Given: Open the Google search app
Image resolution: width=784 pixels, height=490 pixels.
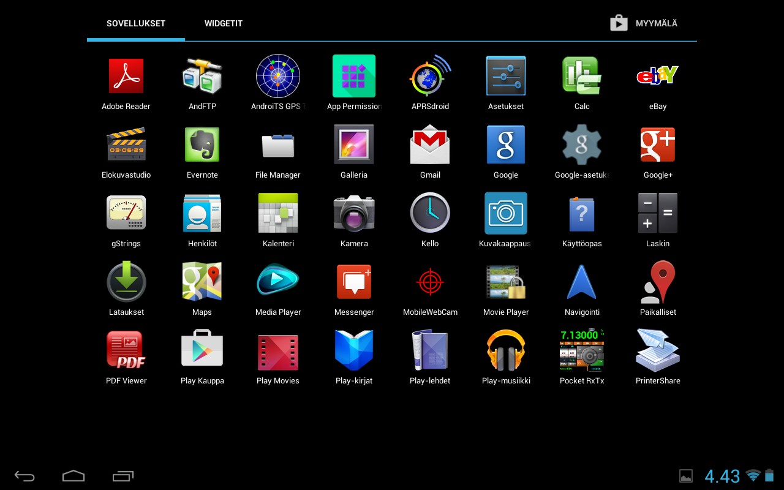Looking at the screenshot, I should 506,145.
